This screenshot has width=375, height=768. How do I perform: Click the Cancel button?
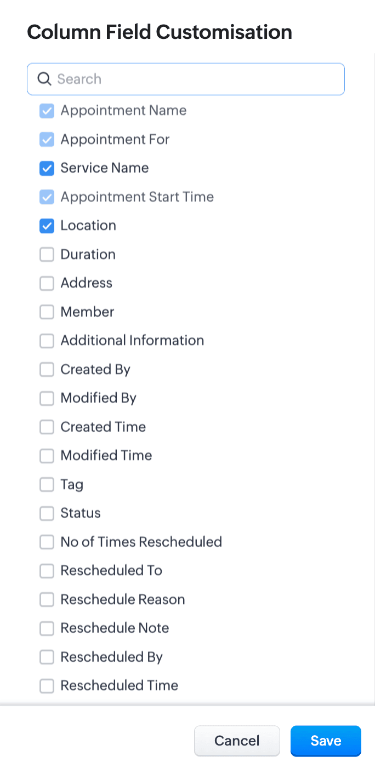(x=237, y=741)
